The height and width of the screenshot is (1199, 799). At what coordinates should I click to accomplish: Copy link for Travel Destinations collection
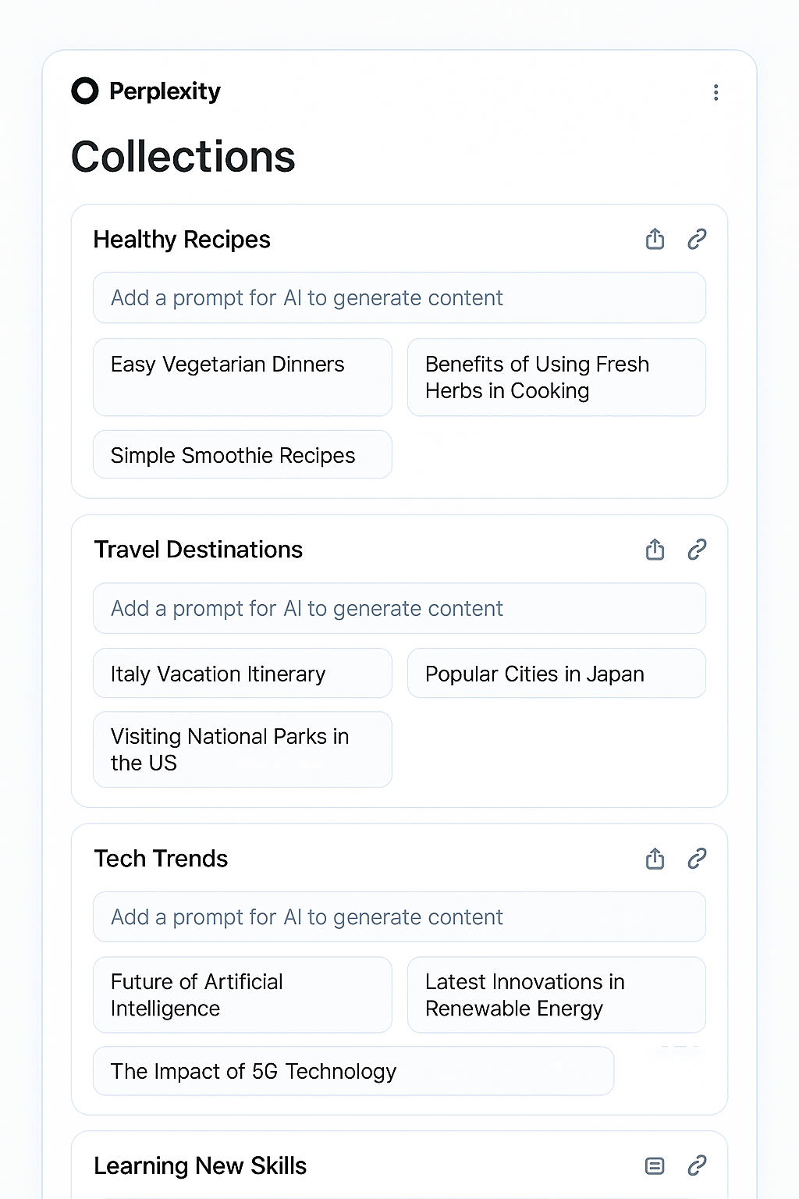tap(697, 550)
